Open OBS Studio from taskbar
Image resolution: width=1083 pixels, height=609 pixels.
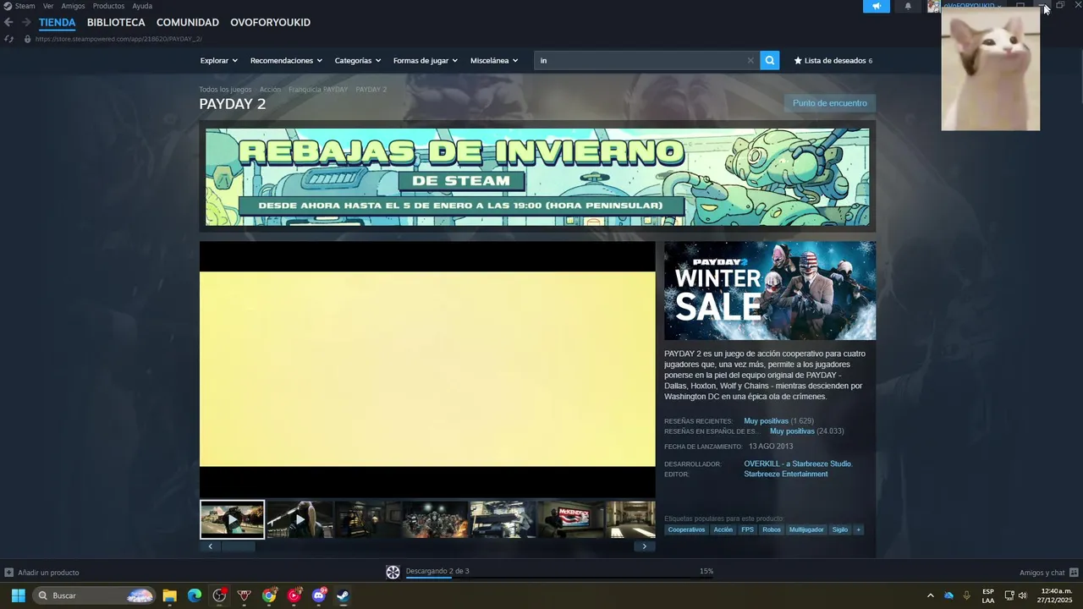point(219,595)
